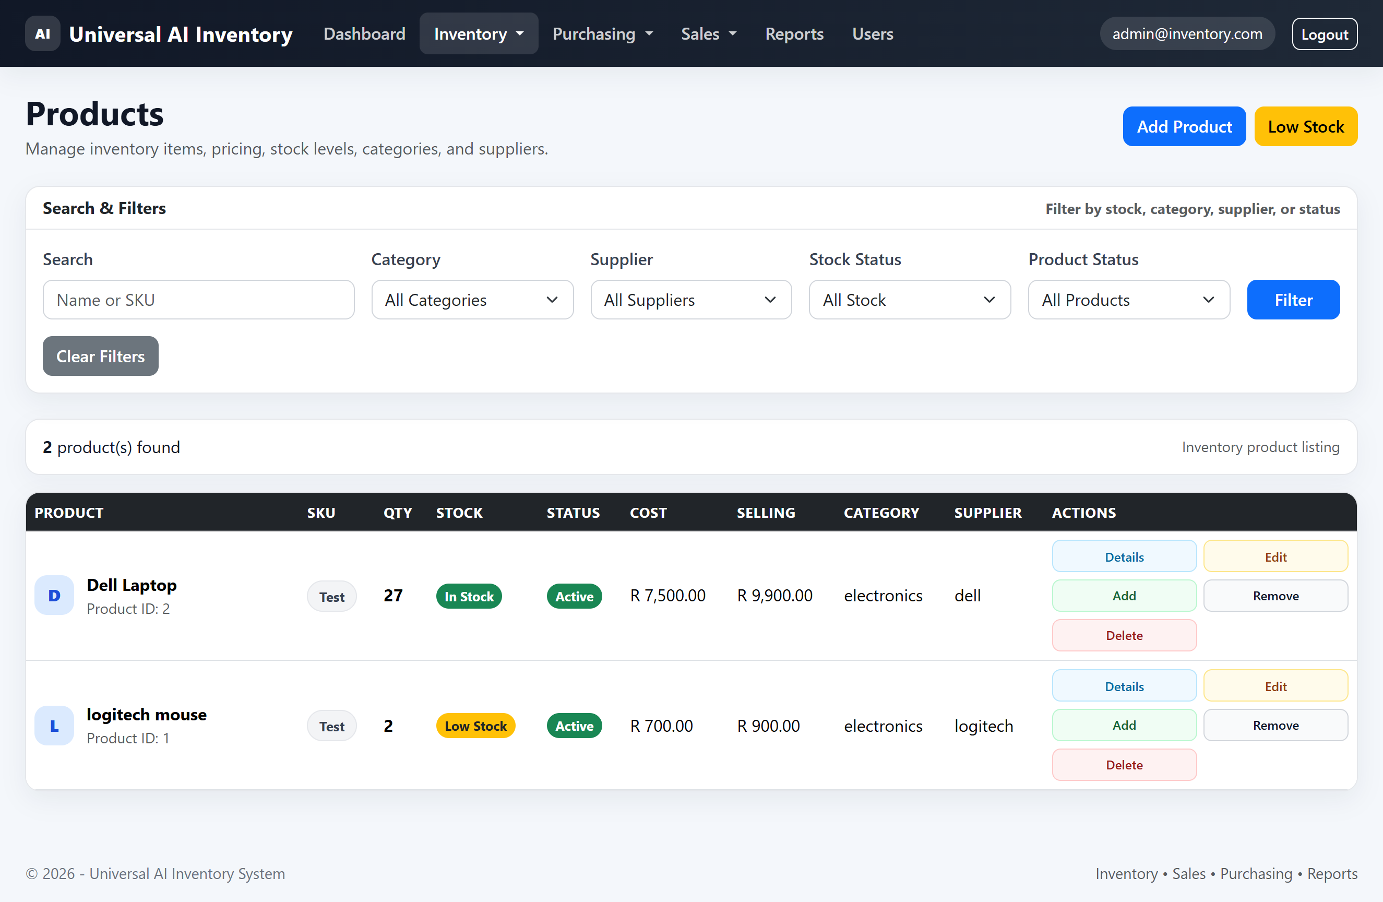The height and width of the screenshot is (902, 1383).
Task: Click the Active status badge for Dell Laptop
Action: point(574,596)
